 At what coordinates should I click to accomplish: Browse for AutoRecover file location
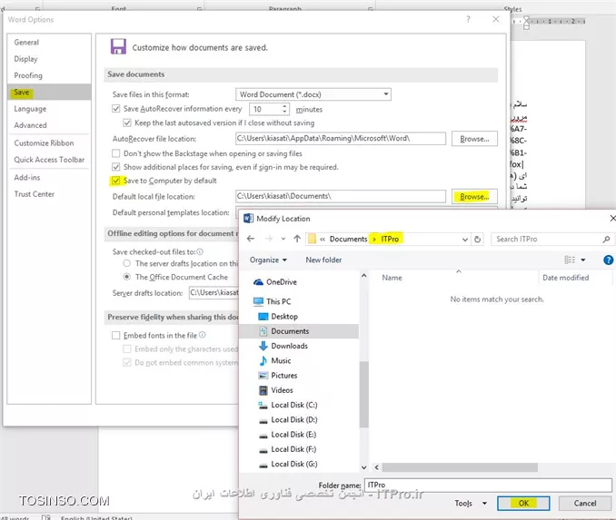click(474, 139)
